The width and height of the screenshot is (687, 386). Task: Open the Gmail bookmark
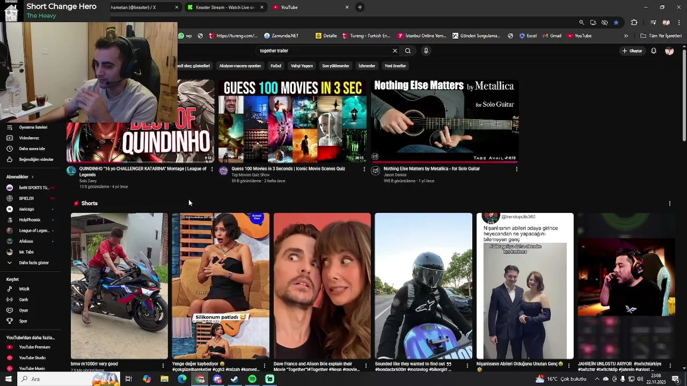pyautogui.click(x=552, y=36)
